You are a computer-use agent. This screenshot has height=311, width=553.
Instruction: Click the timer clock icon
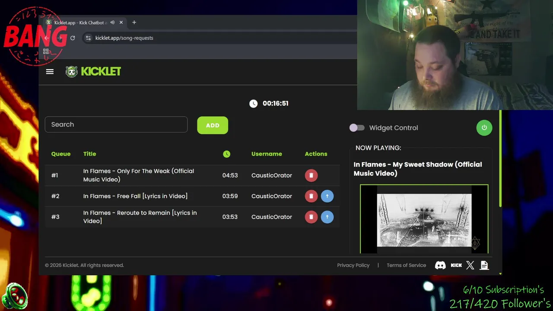[253, 103]
